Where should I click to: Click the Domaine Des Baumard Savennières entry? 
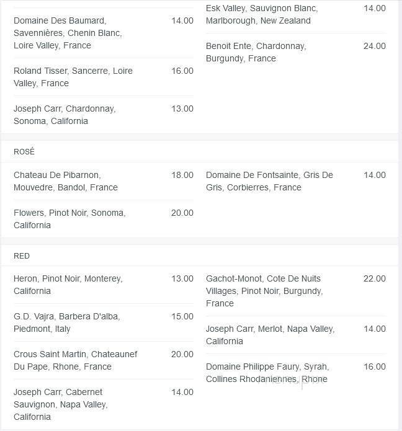click(68, 33)
